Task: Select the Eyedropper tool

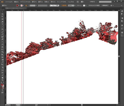Action: pyautogui.click(x=2, y=62)
